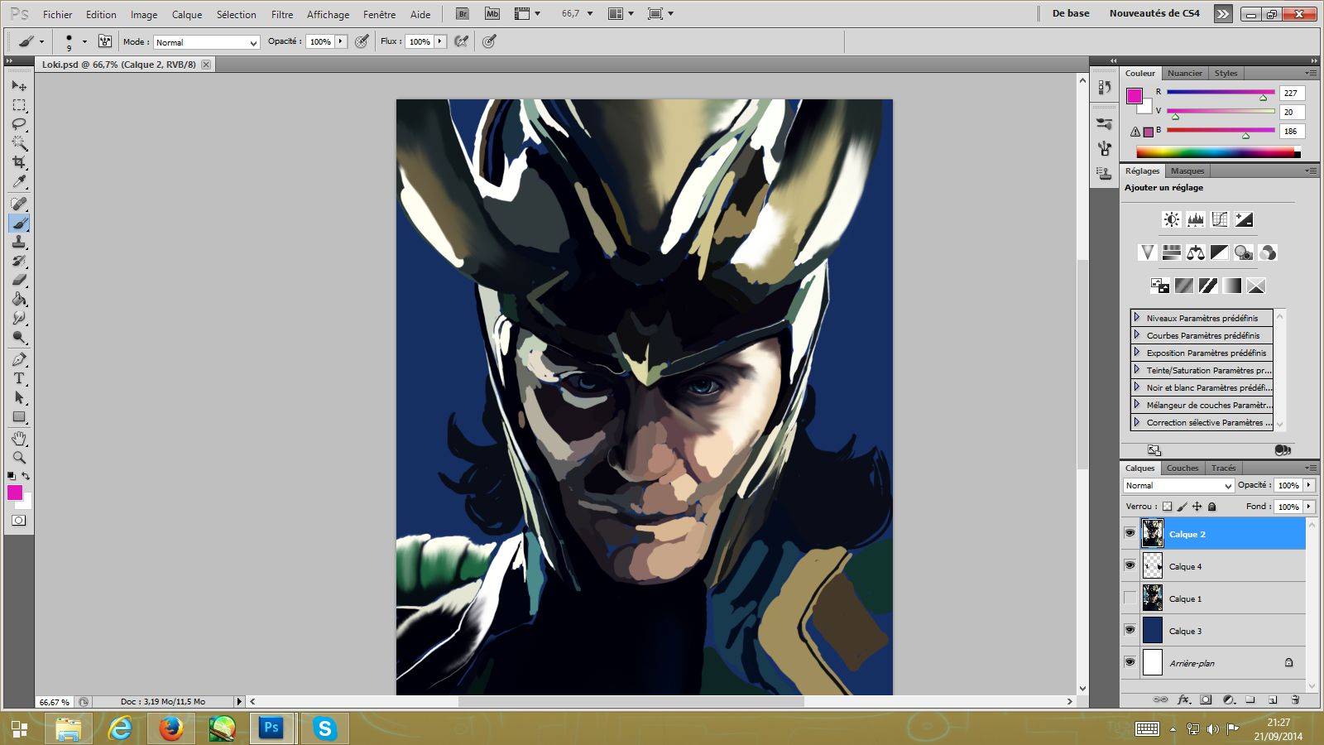Click the foreground magenta color swatch in toolbox
Image resolution: width=1324 pixels, height=745 pixels.
tap(15, 493)
